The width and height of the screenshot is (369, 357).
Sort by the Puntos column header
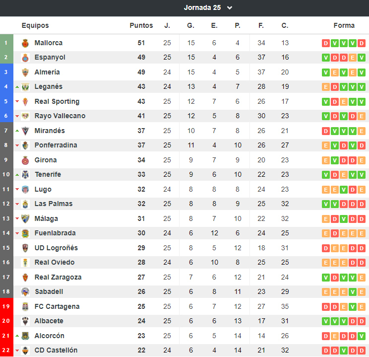point(141,25)
